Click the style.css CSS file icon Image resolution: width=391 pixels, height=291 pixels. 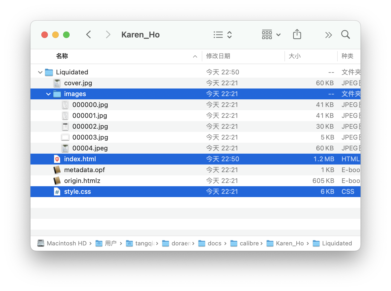point(57,191)
